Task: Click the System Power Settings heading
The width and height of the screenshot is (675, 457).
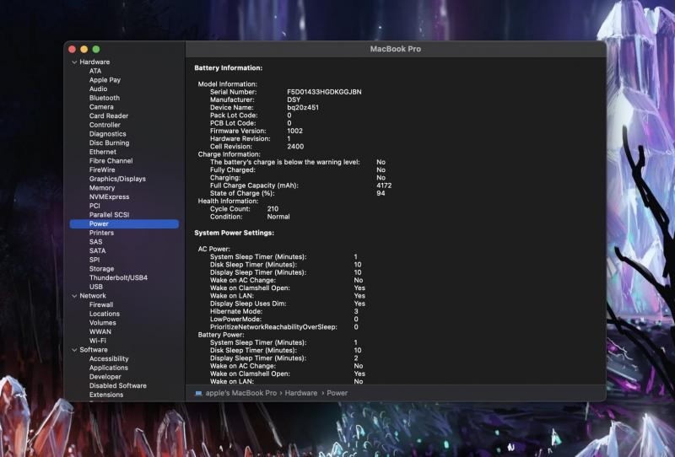Action: (235, 233)
